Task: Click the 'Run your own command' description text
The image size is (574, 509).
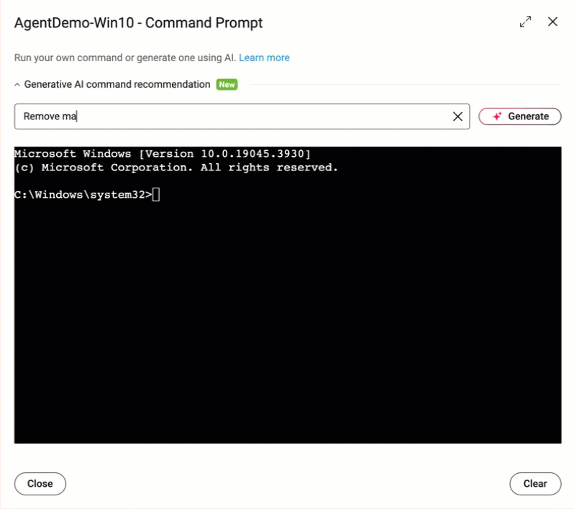Action: (124, 58)
